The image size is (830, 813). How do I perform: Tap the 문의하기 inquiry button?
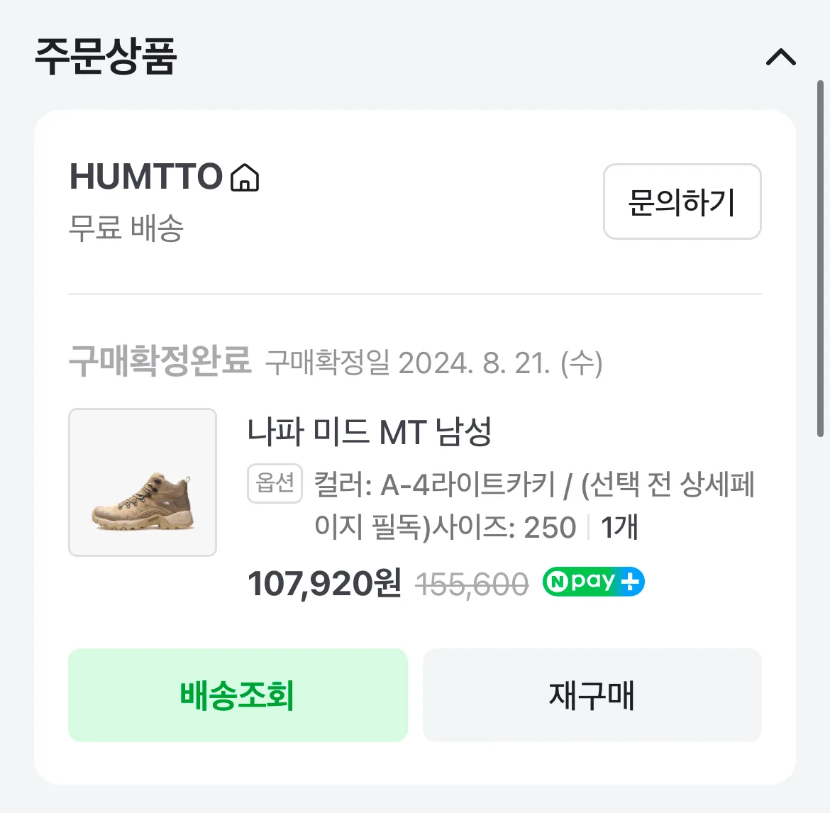click(x=682, y=201)
